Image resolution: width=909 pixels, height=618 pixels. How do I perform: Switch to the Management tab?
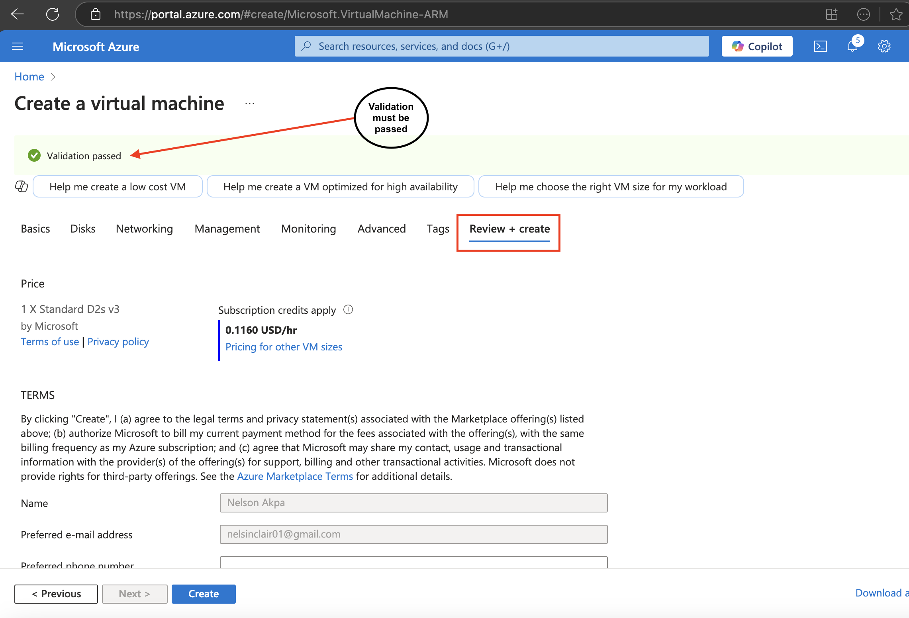pyautogui.click(x=227, y=229)
